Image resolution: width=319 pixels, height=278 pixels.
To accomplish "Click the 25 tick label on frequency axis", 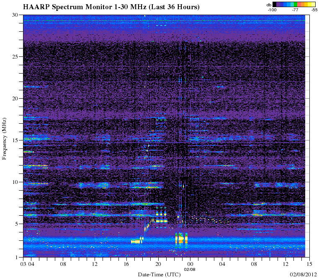I will pos(15,56).
